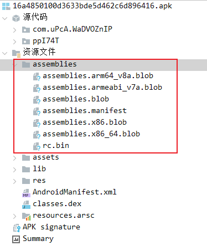
Task: Click the APK file icon at top
Action: (x=6, y=6)
